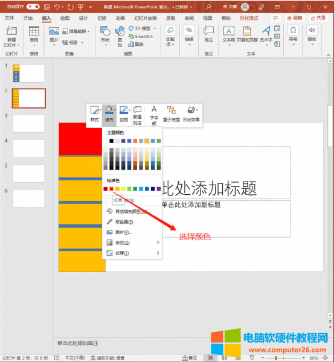Click the 文本框 (Text Box) icon
Viewport: 334px width, 362px height.
coord(229,31)
